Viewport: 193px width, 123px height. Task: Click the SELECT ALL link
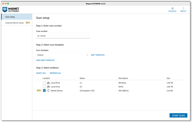(41, 73)
